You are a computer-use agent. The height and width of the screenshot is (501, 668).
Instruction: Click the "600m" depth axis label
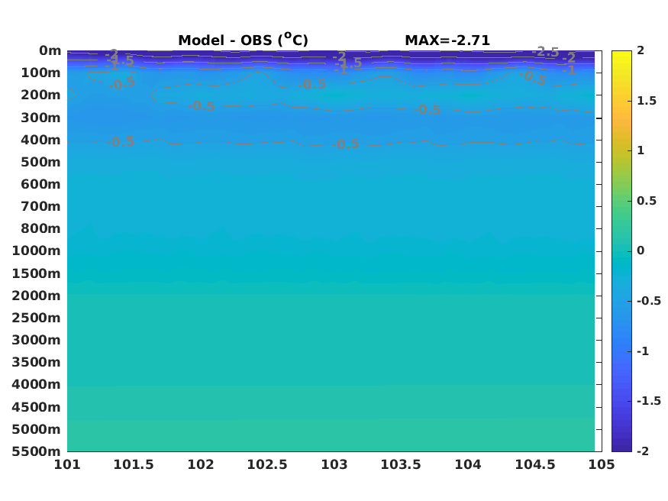(41, 185)
